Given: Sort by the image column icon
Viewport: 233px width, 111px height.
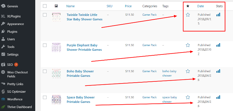Looking at the screenshot, I should [56, 6].
